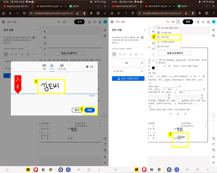
Task: Click the zoom out icon on right screen sidebar
Action: coord(213,163)
